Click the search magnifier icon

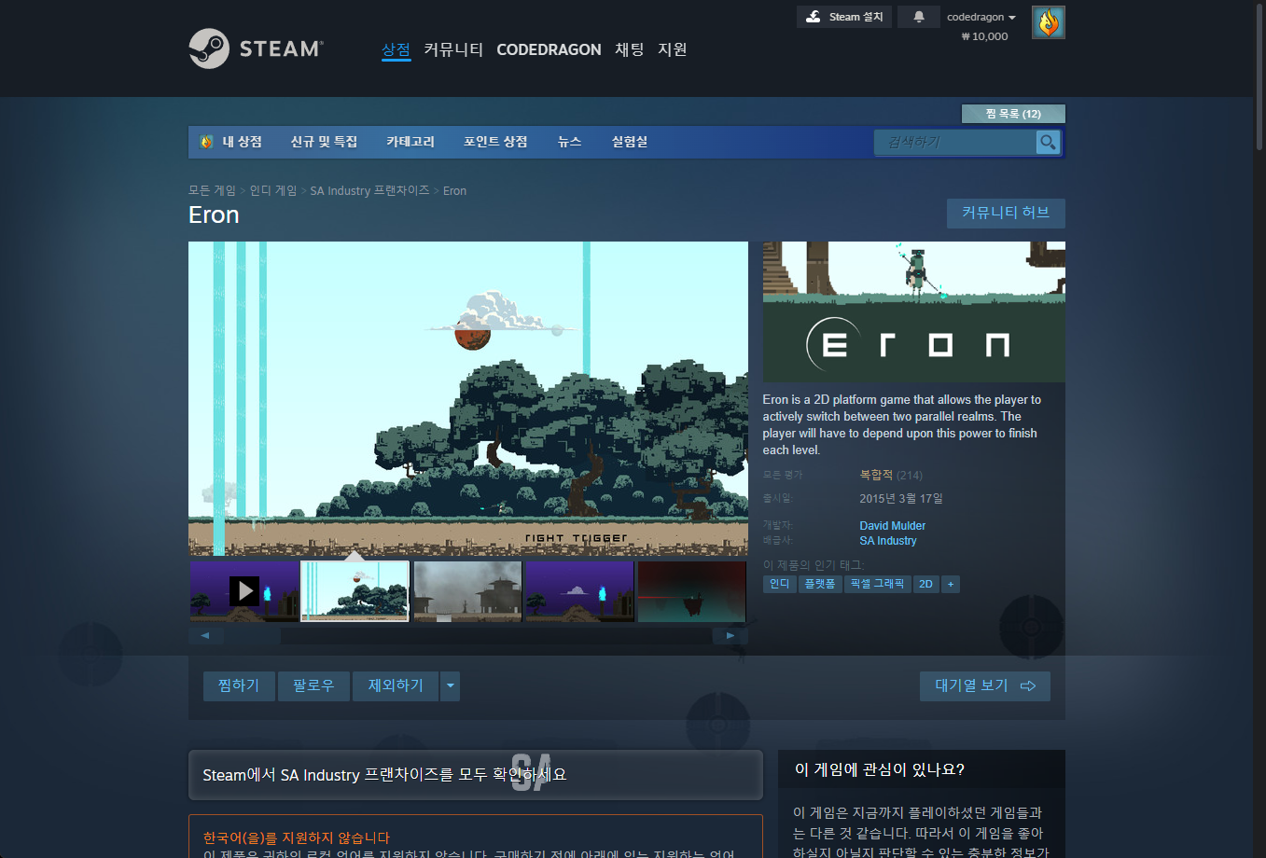coord(1048,142)
